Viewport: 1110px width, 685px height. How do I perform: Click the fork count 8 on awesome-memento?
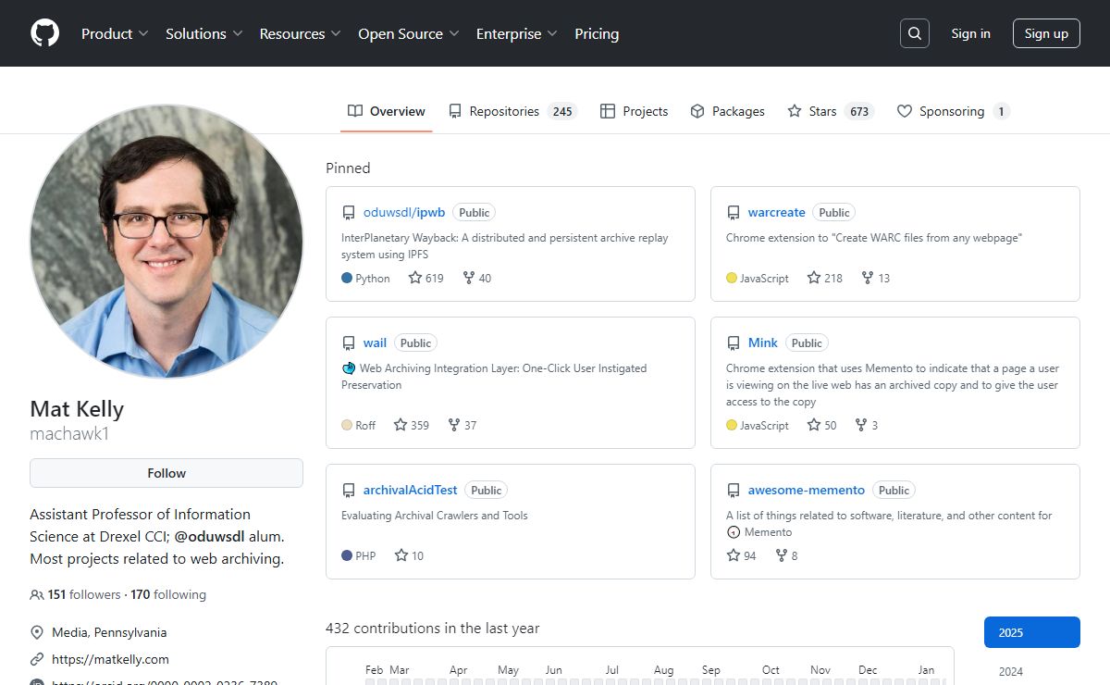pyautogui.click(x=795, y=555)
